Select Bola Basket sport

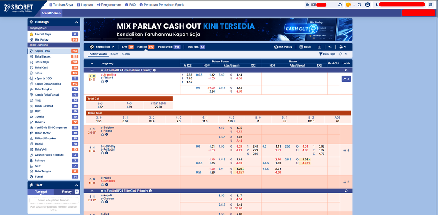pos(53,57)
